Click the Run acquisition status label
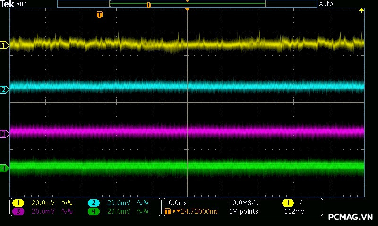 pyautogui.click(x=22, y=4)
